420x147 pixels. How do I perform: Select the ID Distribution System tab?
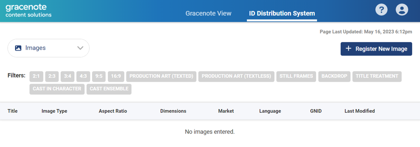coord(282,13)
